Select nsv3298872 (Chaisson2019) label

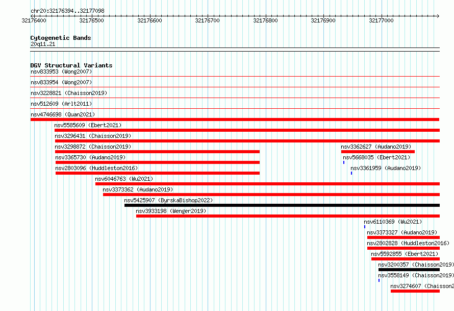click(93, 147)
